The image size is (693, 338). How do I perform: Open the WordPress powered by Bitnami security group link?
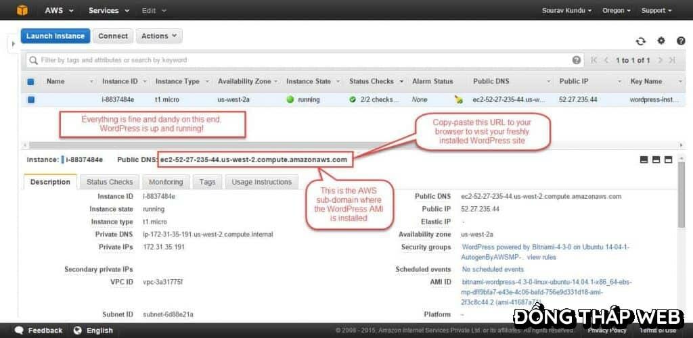coord(545,252)
